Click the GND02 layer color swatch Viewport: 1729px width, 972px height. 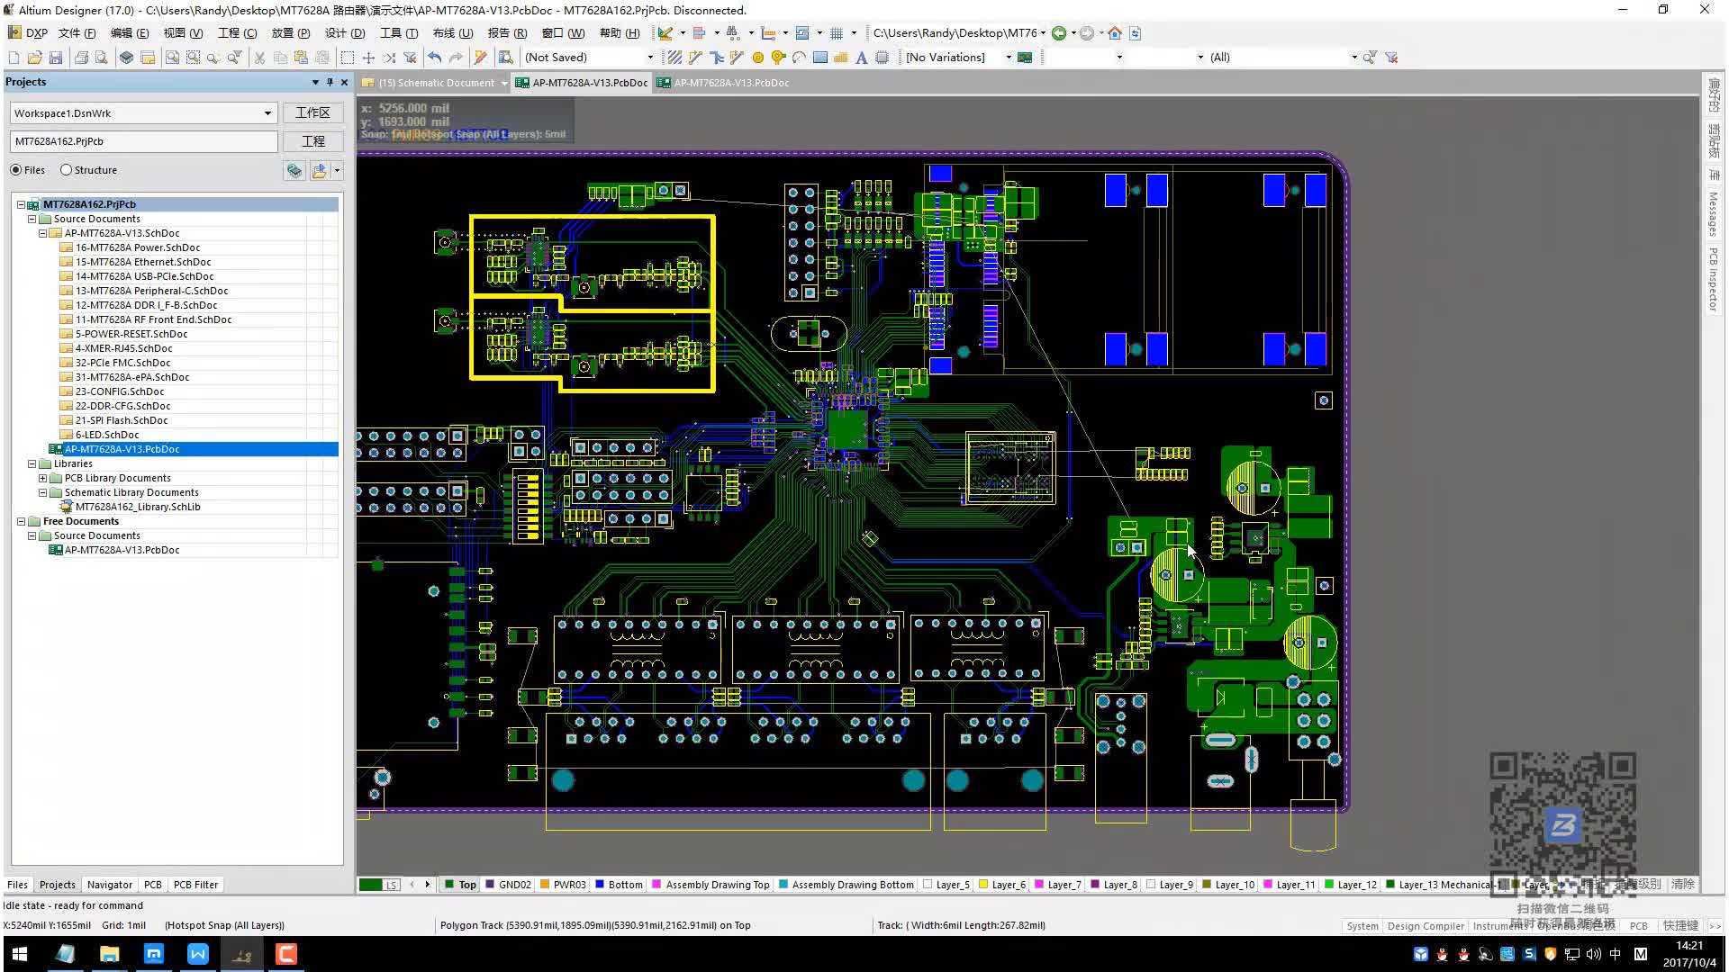coord(490,885)
